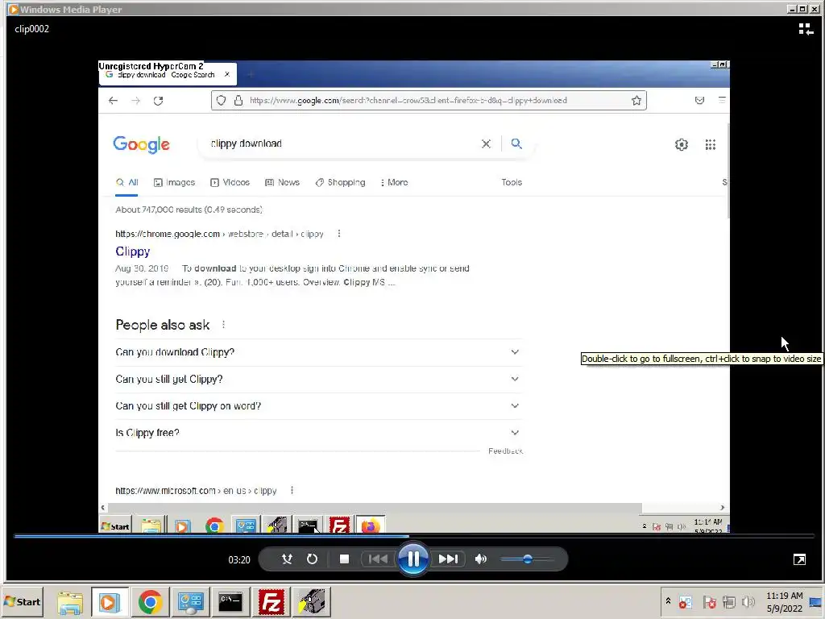This screenshot has height=619, width=825.
Task: Close the clippy download browser tab
Action: 227,74
